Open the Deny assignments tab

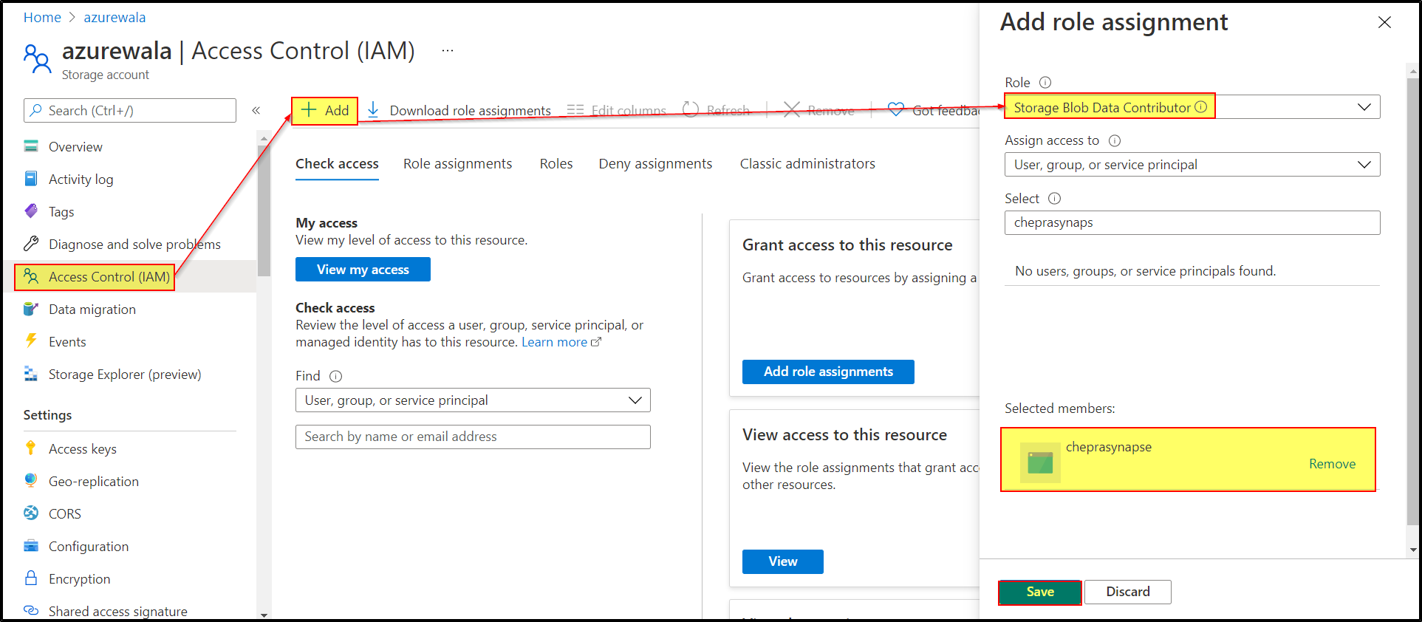655,164
